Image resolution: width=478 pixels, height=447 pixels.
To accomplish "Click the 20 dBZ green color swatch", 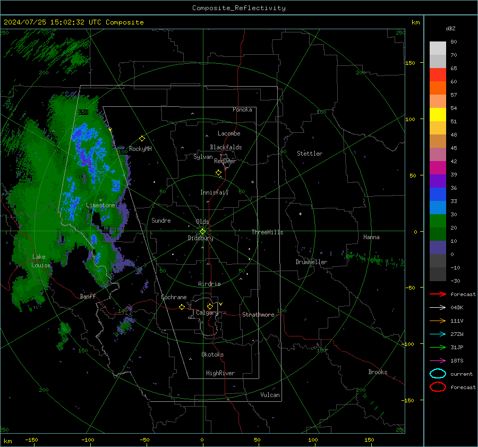I will [x=438, y=221].
